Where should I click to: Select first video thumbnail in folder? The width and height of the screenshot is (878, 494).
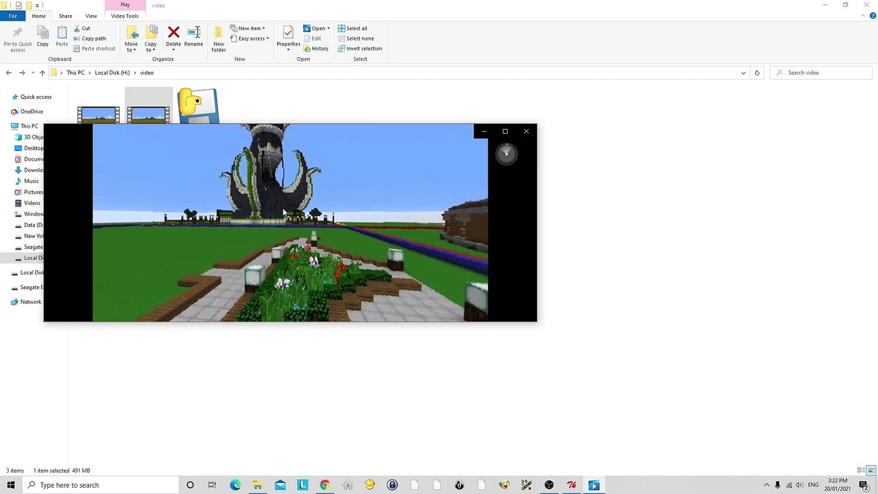[98, 115]
